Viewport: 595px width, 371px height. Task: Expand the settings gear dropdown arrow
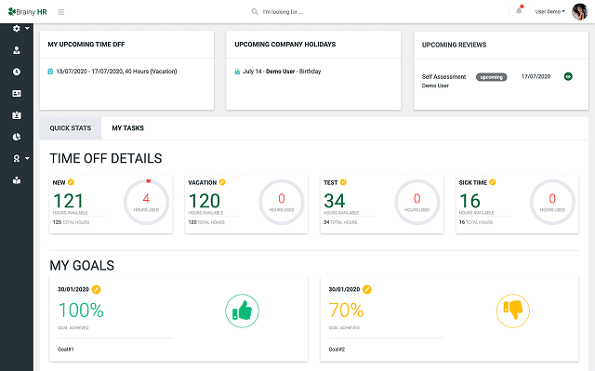(27, 29)
